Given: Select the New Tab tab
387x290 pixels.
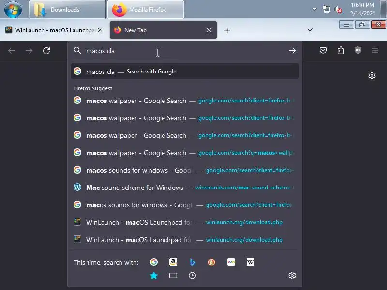Looking at the screenshot, I should [x=163, y=30].
